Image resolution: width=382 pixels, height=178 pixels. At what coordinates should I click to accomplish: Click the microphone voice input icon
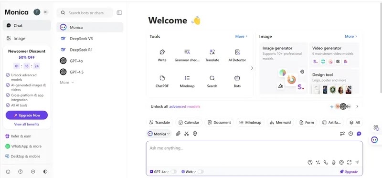tap(333, 162)
